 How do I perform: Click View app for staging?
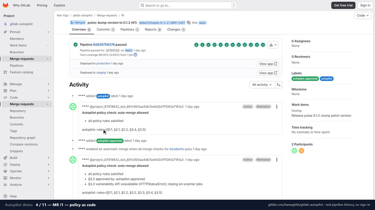[x=268, y=73]
